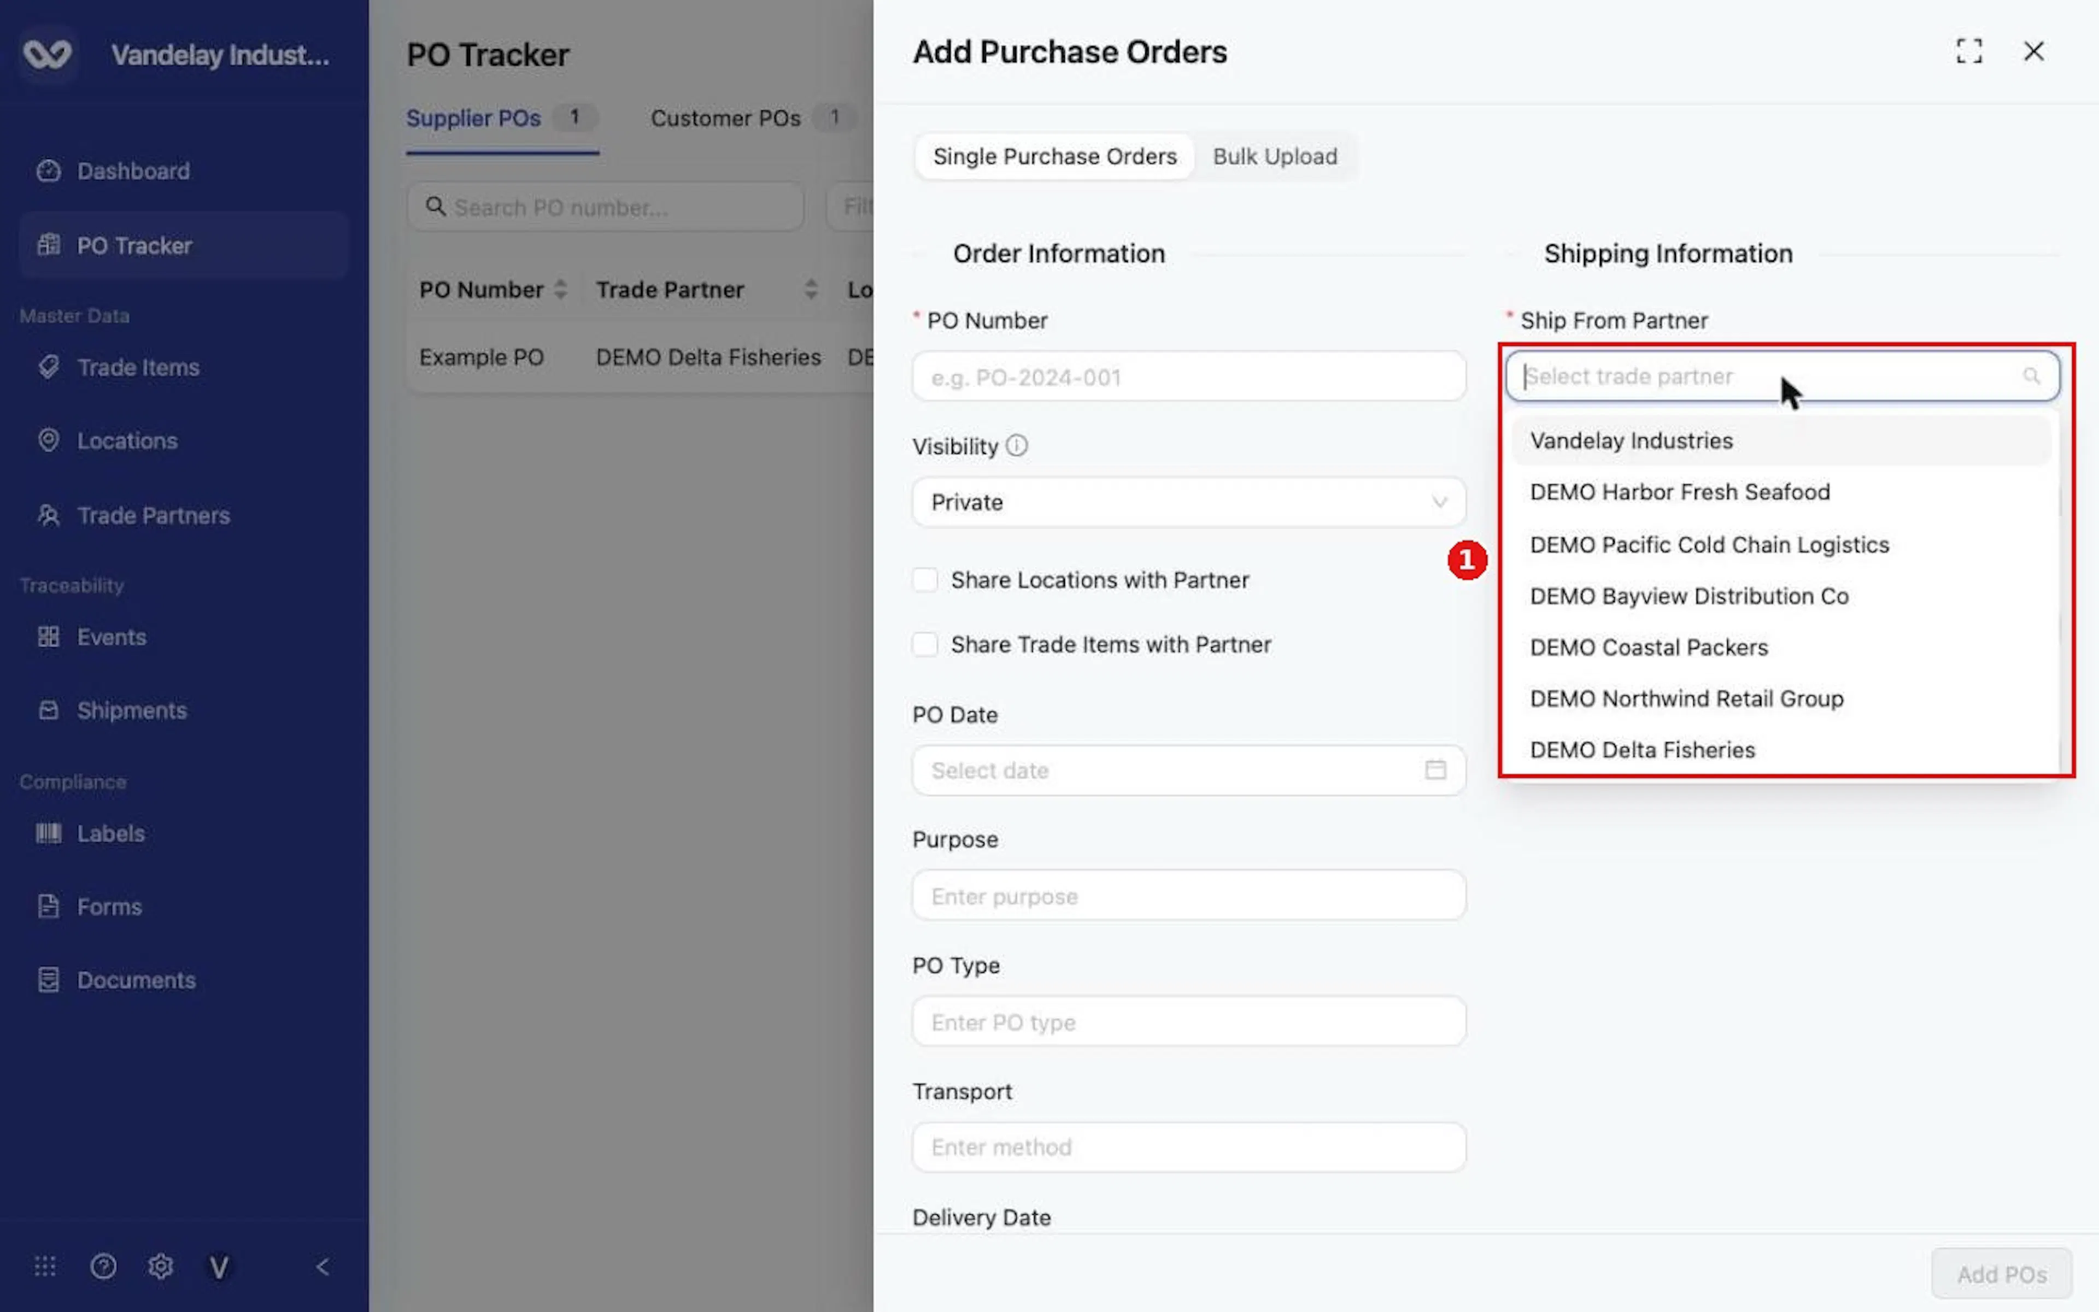Open Trade Items via its tag icon
Viewport: 2099px width, 1312px height.
click(x=49, y=367)
